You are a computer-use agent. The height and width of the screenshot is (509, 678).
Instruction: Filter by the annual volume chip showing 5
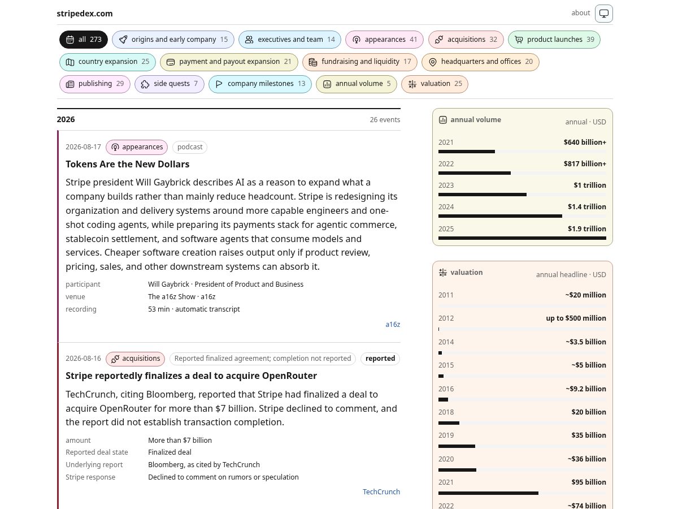click(357, 84)
